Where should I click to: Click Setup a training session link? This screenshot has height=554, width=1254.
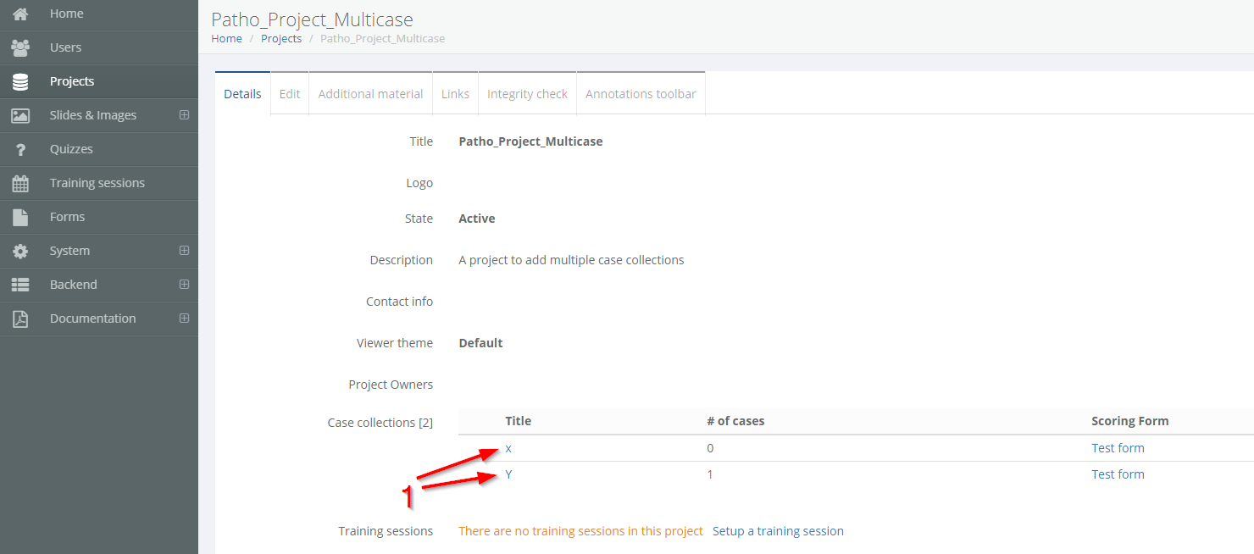pos(778,531)
